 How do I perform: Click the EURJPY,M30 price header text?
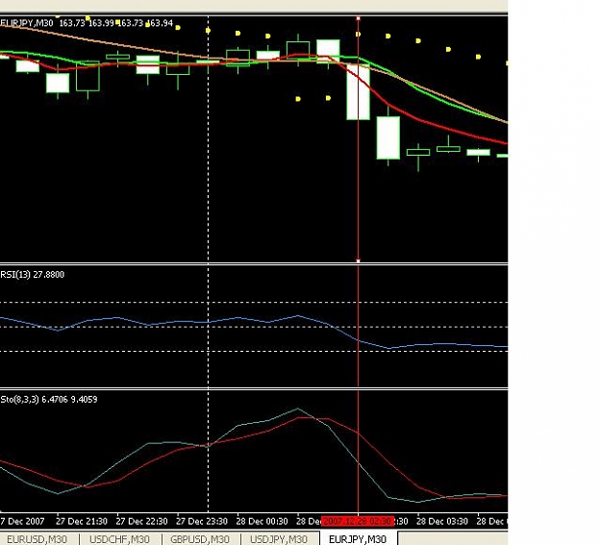87,23
